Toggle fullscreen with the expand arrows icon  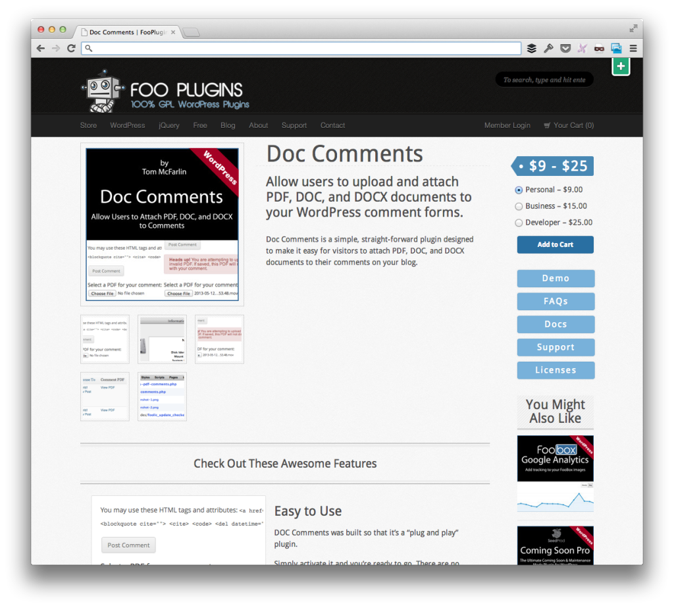[x=633, y=29]
